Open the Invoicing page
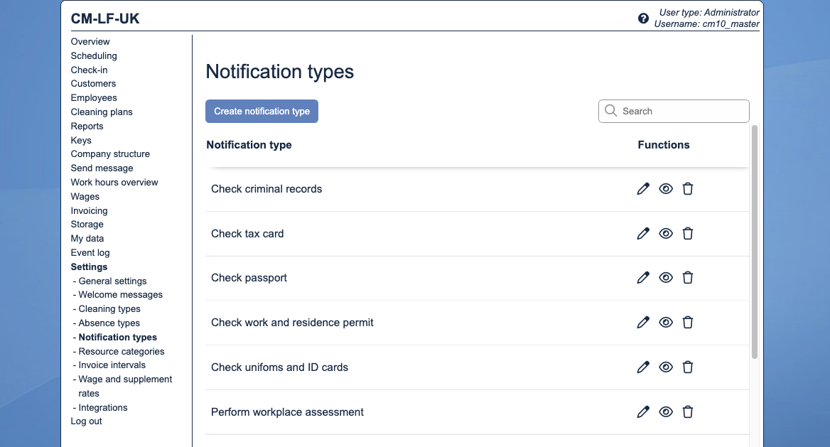Viewport: 830px width, 447px height. [89, 210]
